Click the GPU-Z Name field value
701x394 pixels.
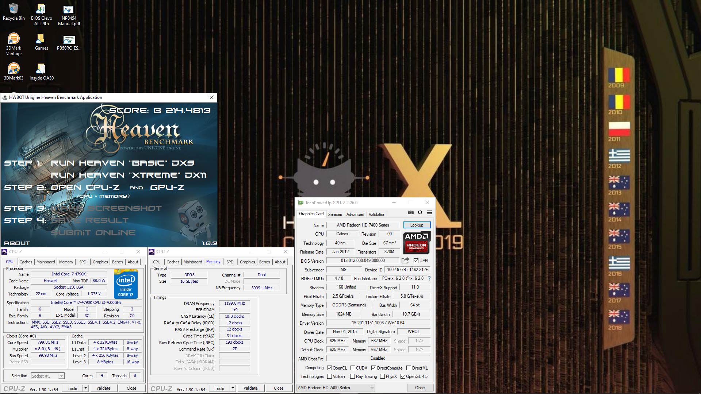click(x=363, y=225)
